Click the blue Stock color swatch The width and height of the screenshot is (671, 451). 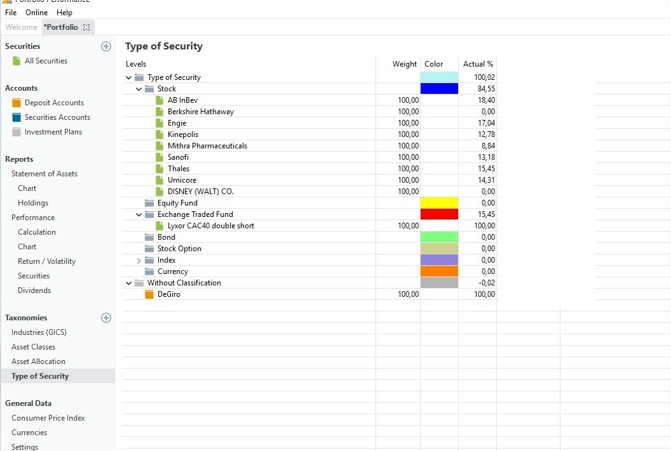click(x=439, y=89)
